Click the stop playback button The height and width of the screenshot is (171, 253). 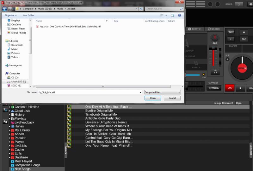pyautogui.click(x=240, y=88)
